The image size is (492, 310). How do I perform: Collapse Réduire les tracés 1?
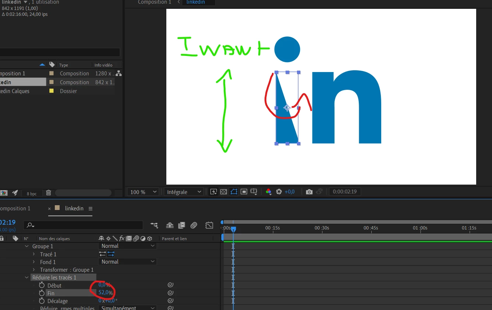[x=26, y=278]
